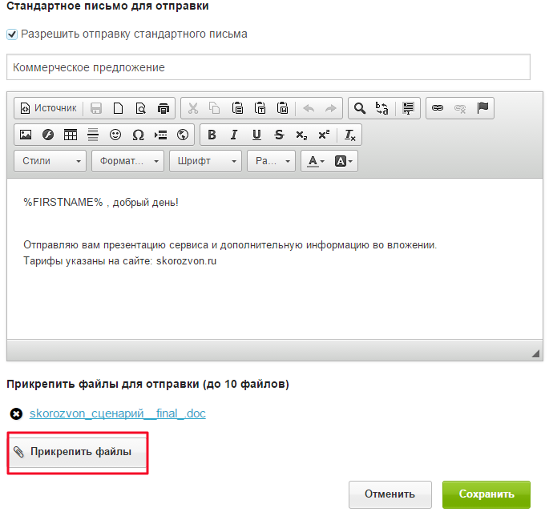Click the %FIRSTNAME% placeholder text
The width and height of the screenshot is (549, 516).
[63, 202]
